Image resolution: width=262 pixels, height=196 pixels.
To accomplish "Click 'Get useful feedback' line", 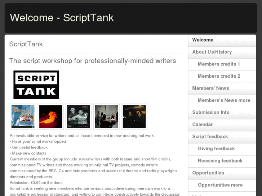I will point(28,147).
